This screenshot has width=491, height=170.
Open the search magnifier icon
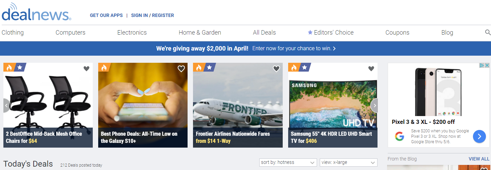click(488, 33)
